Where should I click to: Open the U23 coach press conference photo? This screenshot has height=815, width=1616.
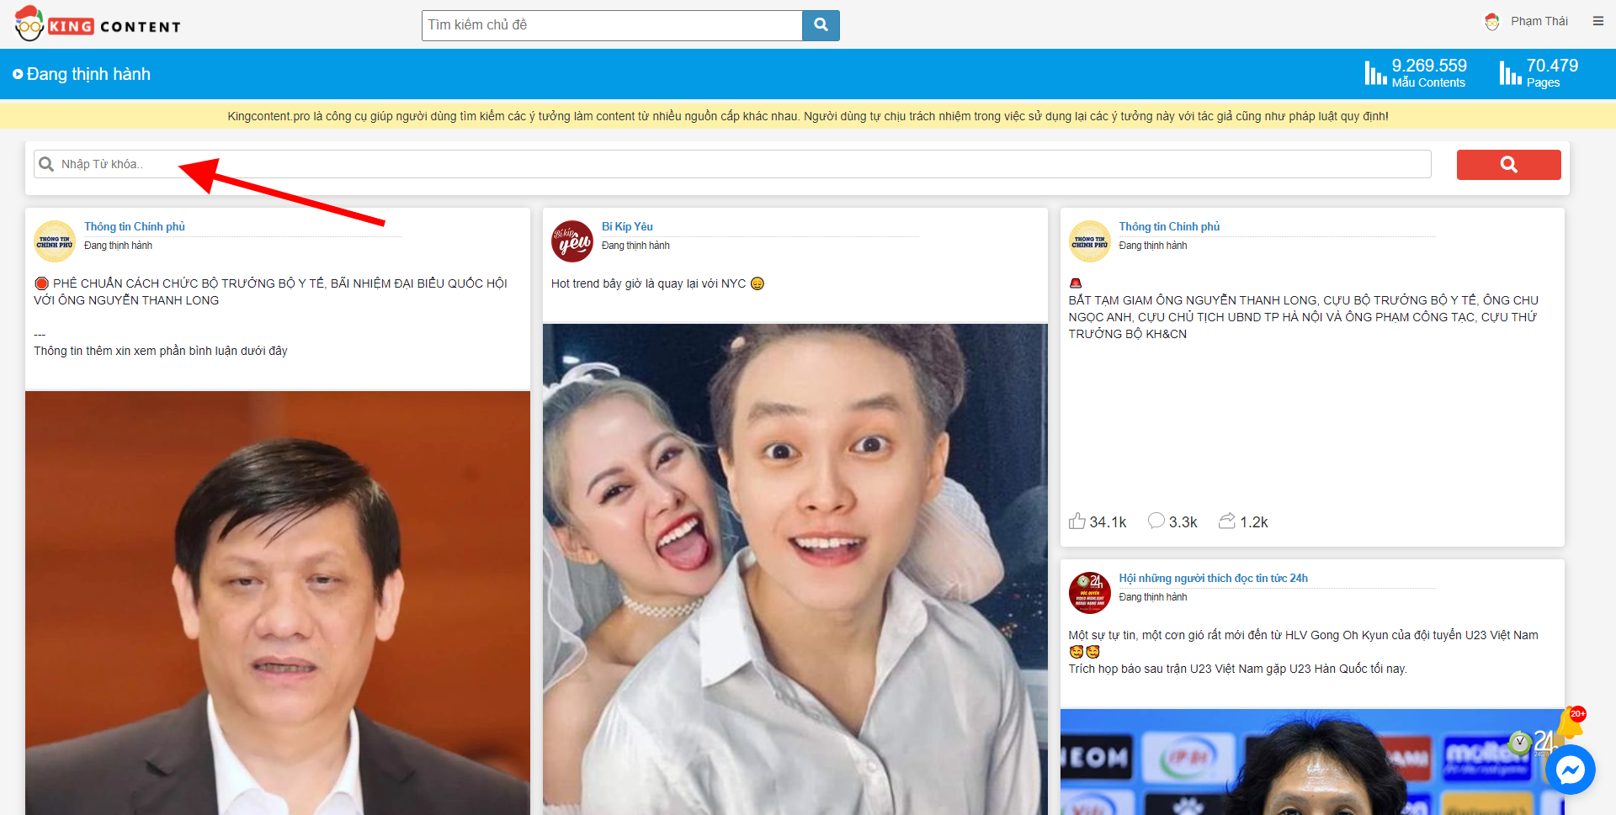point(1312,762)
